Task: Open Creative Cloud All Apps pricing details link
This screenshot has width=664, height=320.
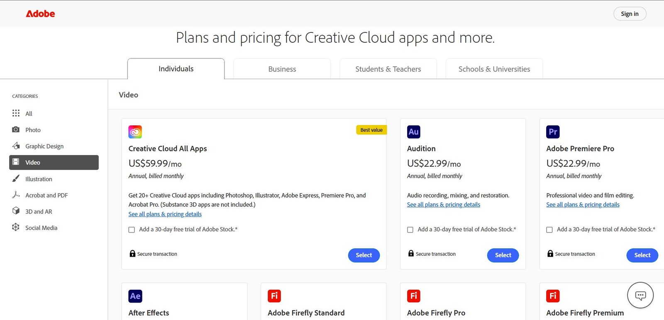Action: [165, 214]
